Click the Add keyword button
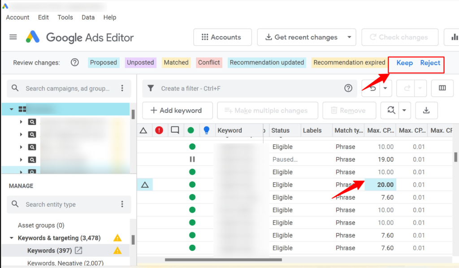The height and width of the screenshot is (268, 459). coord(178,110)
